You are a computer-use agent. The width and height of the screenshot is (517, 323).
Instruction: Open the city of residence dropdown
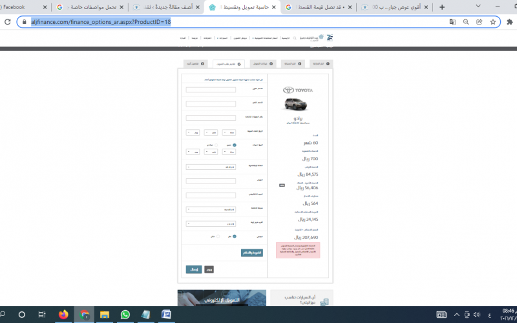click(211, 209)
